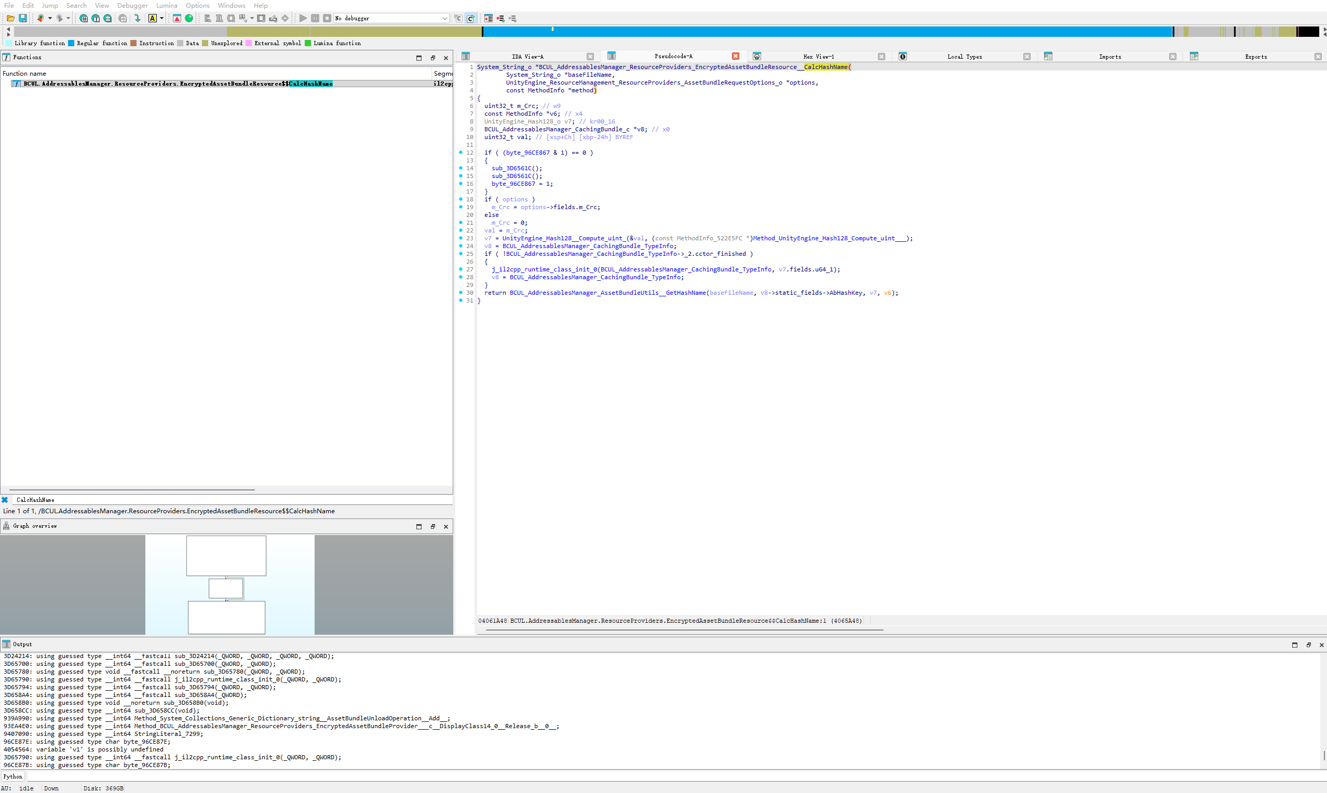Open the 'No debugger' dropdown
1327x793 pixels.
pos(444,18)
